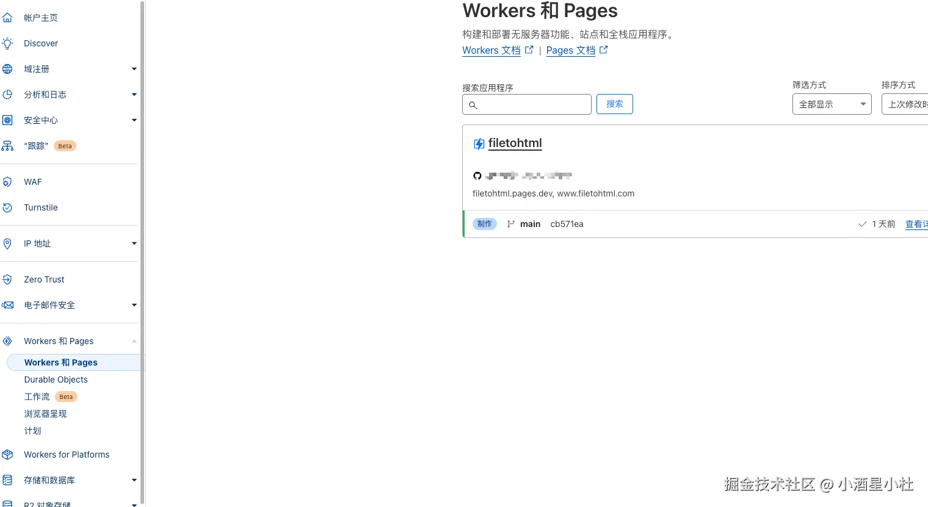Open the filetohtml project link
Screen dimensions: 928x507
(x=515, y=143)
